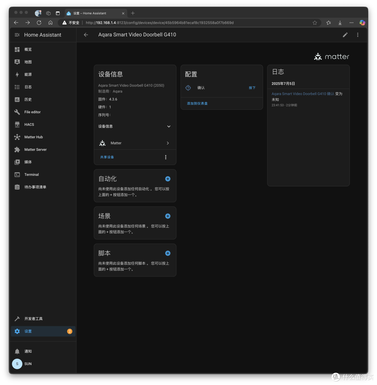Click the Matter Server puzzle icon
377x385 pixels.
click(x=17, y=150)
